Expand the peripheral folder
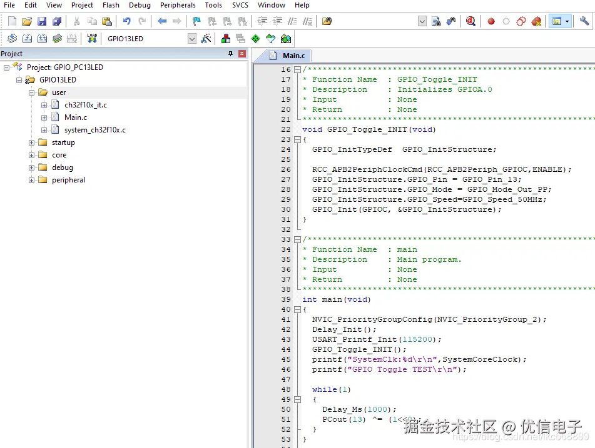595x448 pixels. click(x=31, y=180)
